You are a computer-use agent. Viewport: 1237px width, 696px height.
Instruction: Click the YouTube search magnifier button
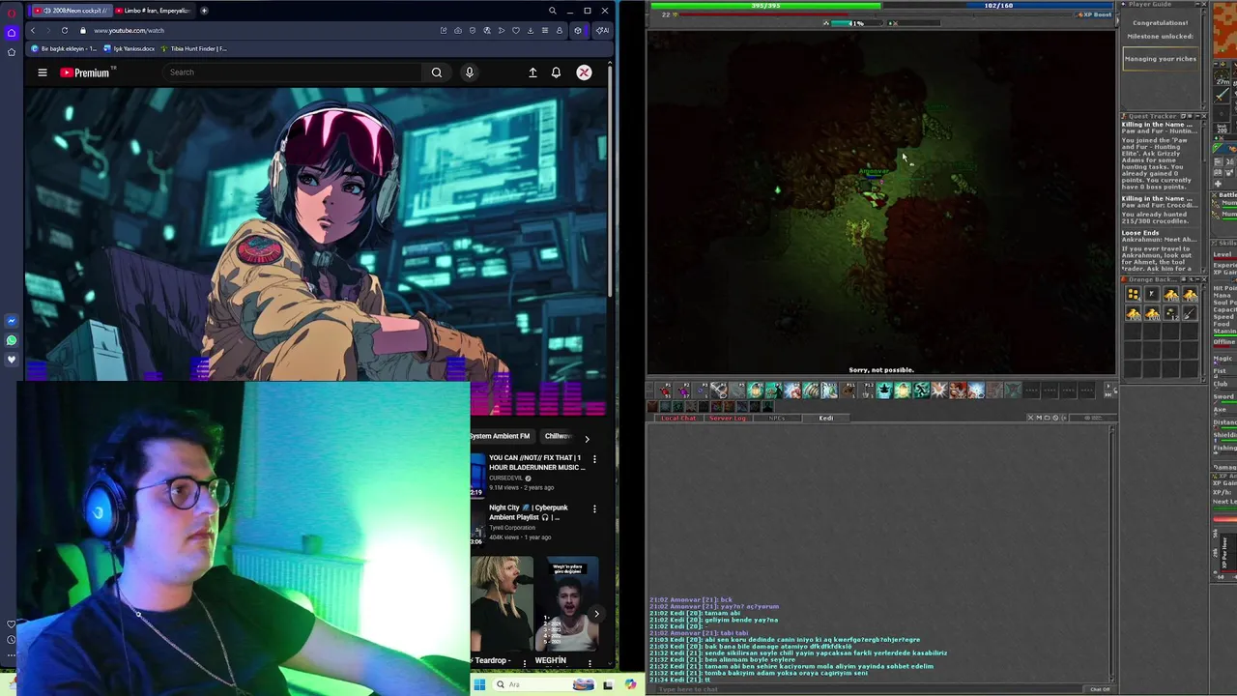(437, 72)
